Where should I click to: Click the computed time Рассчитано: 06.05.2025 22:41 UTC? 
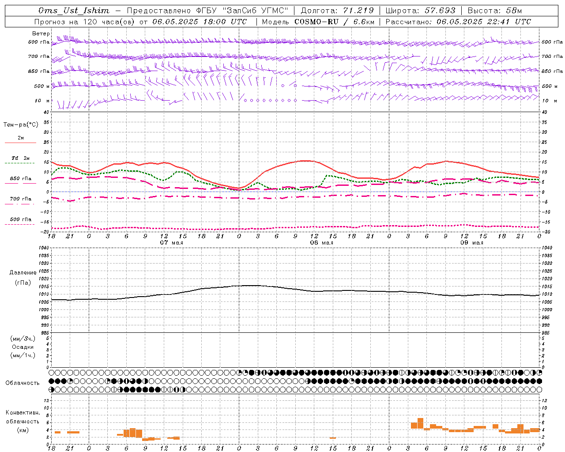pos(458,22)
